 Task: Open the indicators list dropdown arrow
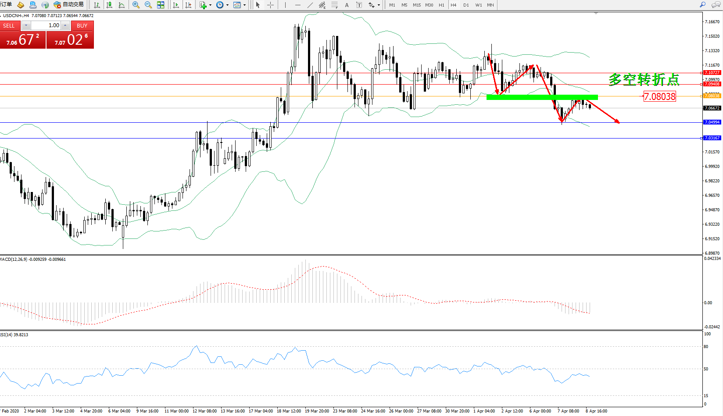tap(211, 5)
